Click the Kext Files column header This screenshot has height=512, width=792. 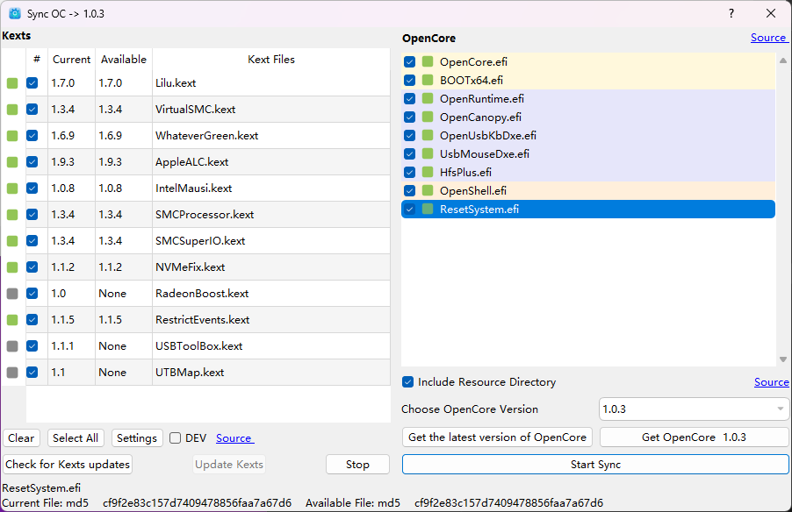pyautogui.click(x=271, y=60)
